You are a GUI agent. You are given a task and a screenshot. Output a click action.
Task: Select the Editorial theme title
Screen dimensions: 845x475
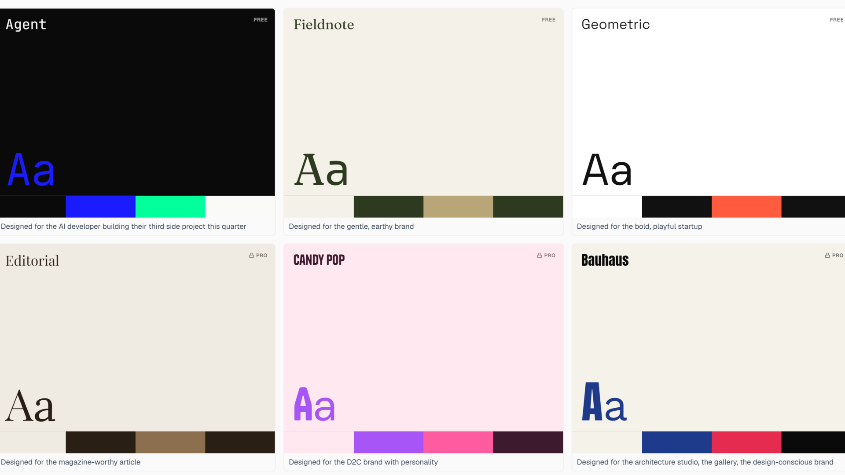coord(32,261)
